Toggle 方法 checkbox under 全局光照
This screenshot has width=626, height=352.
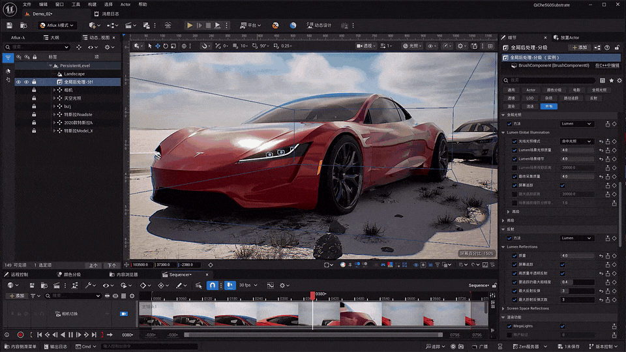pyautogui.click(x=509, y=124)
